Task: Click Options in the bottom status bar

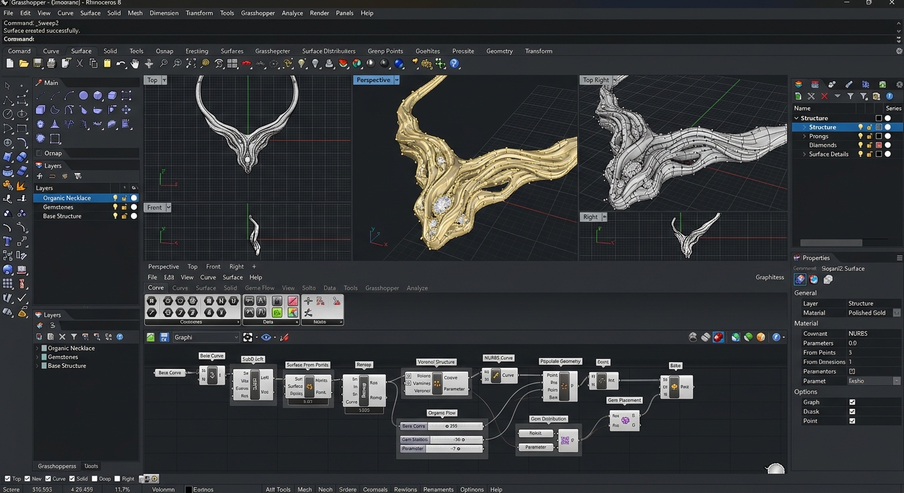Action: tap(472, 489)
